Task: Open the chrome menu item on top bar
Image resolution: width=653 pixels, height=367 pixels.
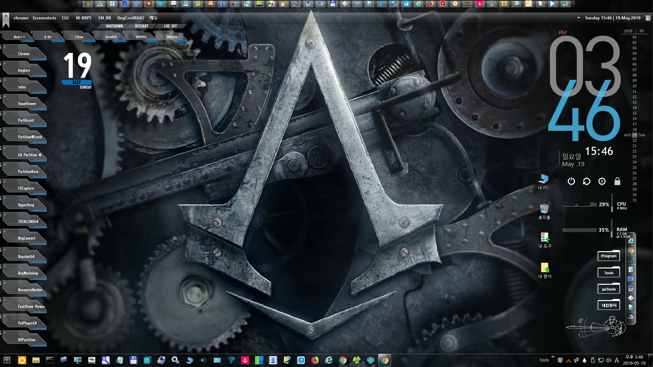Action: click(x=21, y=18)
